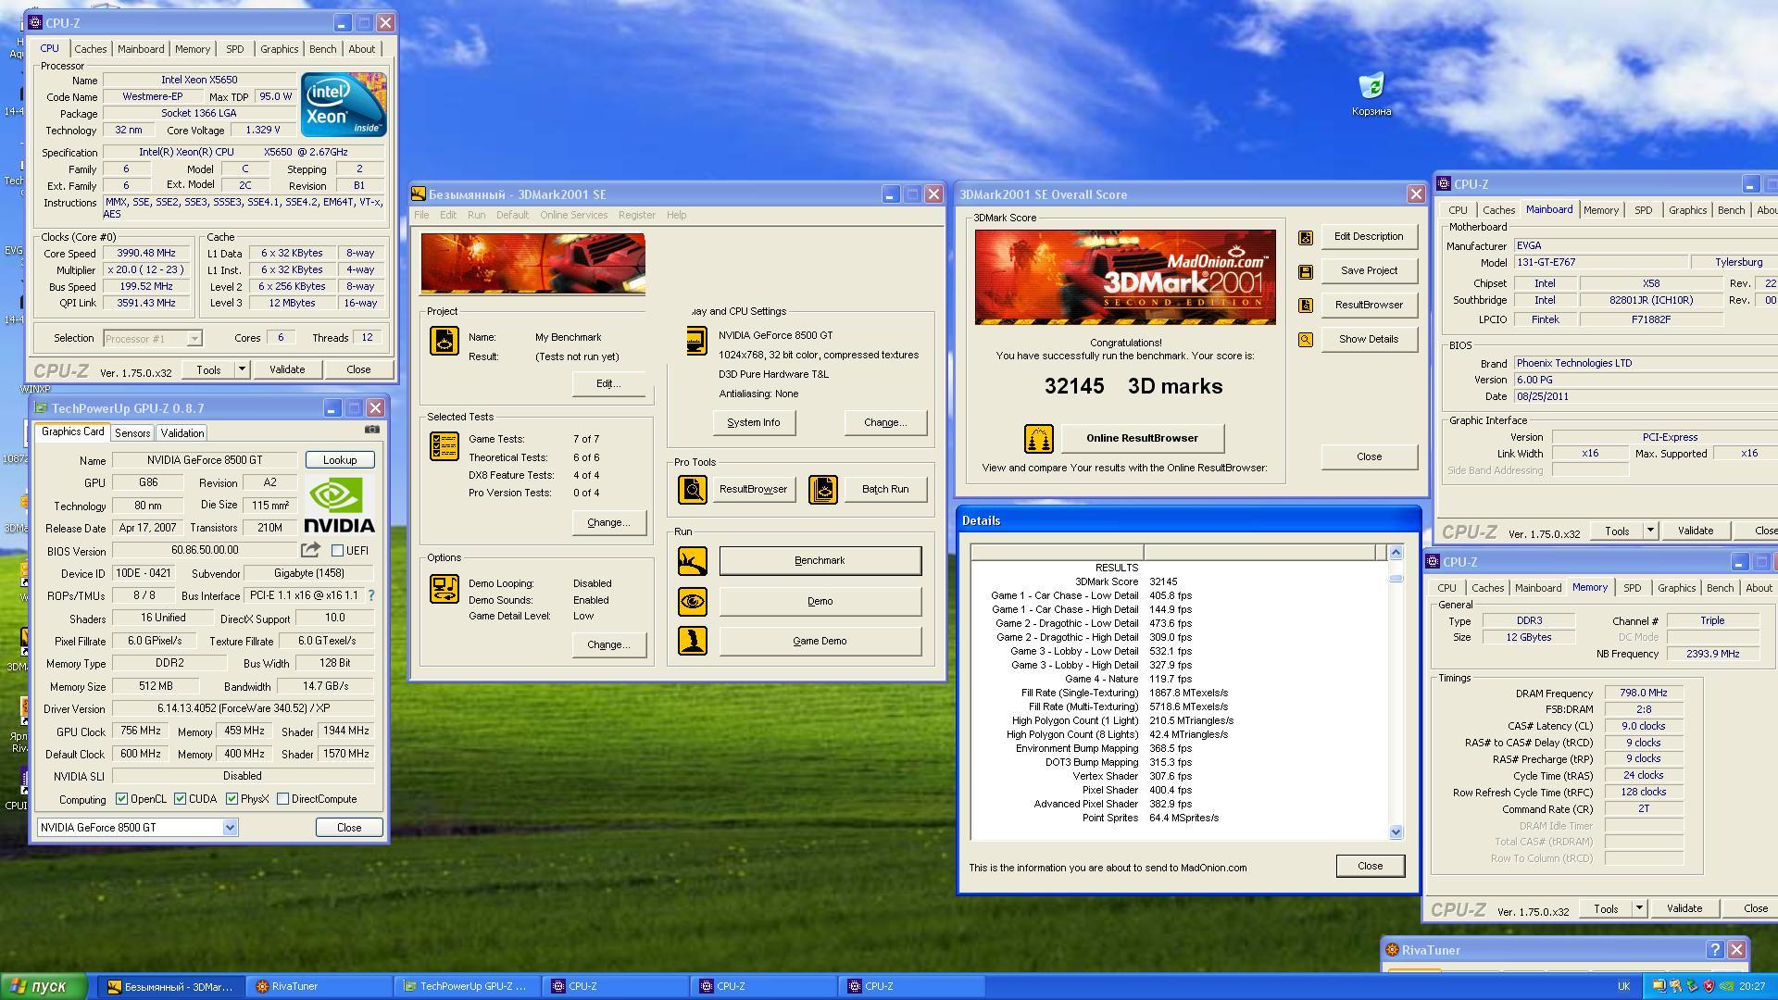Open the Bench tab in top-left CPU-Z
This screenshot has height=1000, width=1778.
click(x=322, y=49)
